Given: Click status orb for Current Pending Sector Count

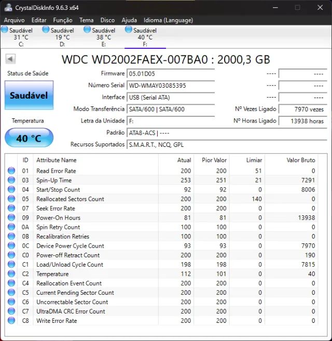Looking at the screenshot, I should click(11, 292).
